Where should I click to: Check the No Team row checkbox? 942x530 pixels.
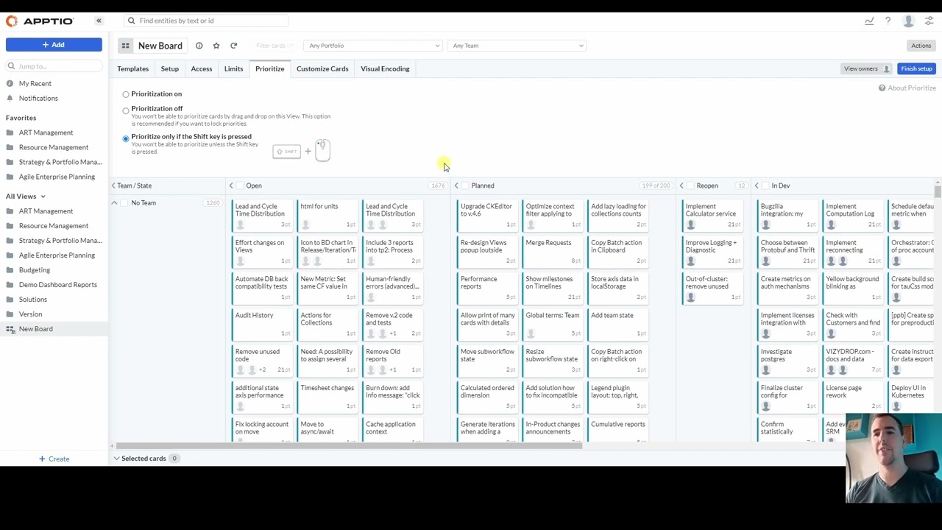(124, 202)
